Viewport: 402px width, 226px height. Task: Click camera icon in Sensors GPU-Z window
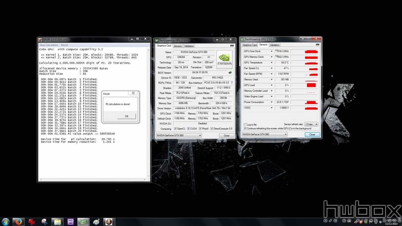click(318, 45)
